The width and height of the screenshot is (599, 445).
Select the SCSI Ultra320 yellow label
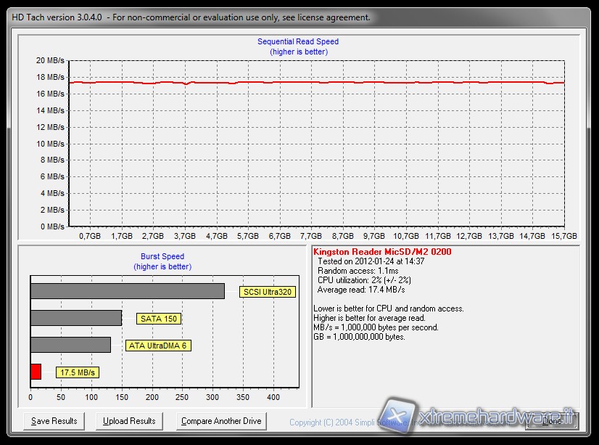[268, 292]
